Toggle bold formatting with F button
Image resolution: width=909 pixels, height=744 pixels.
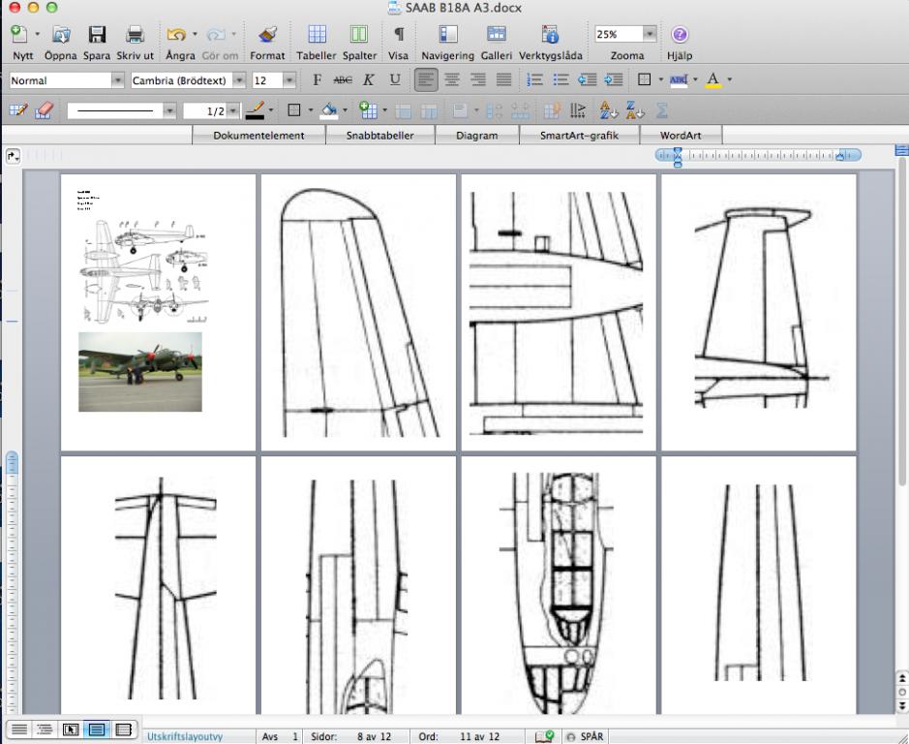317,80
